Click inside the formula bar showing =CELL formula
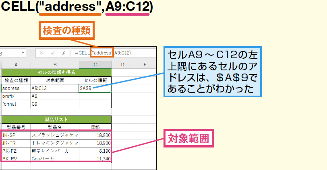327x170 pixels. click(114, 53)
